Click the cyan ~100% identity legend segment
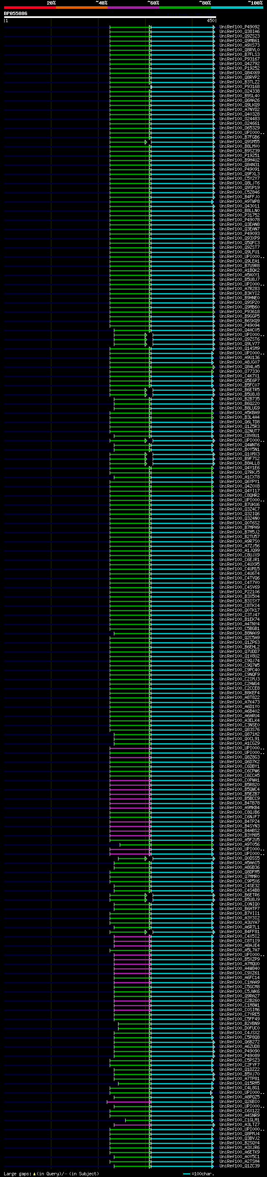Viewport: 267px width, 1177px height. click(237, 8)
